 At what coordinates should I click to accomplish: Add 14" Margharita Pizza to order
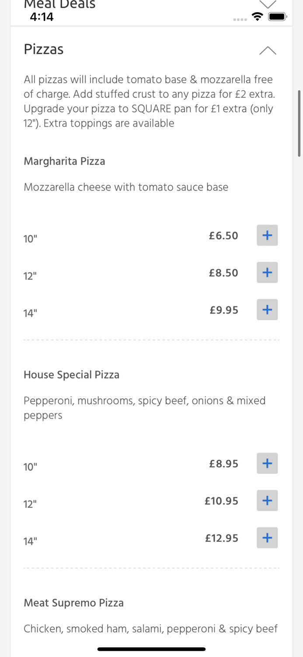click(x=267, y=310)
